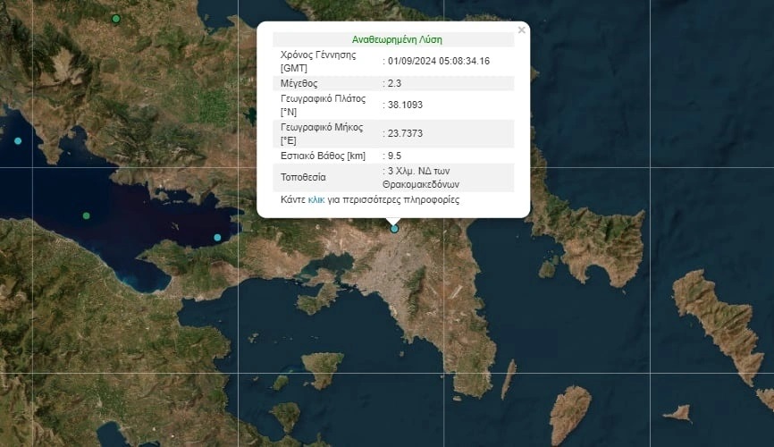
Task: Click the earthquake marker below the popup
Action: click(394, 229)
